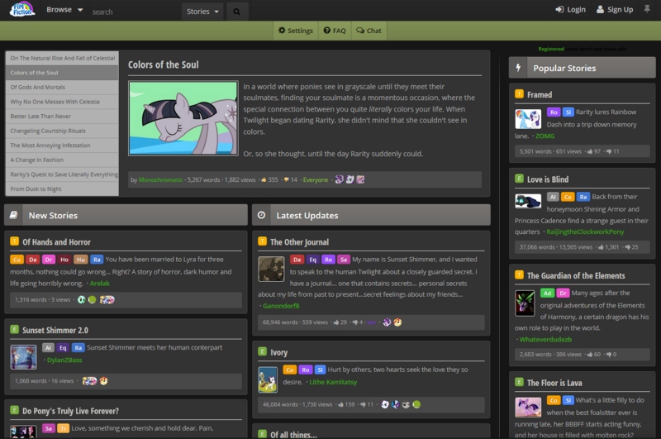This screenshot has height=439, width=661.
Task: Open author Ganondorf8's profile
Action: point(281,306)
